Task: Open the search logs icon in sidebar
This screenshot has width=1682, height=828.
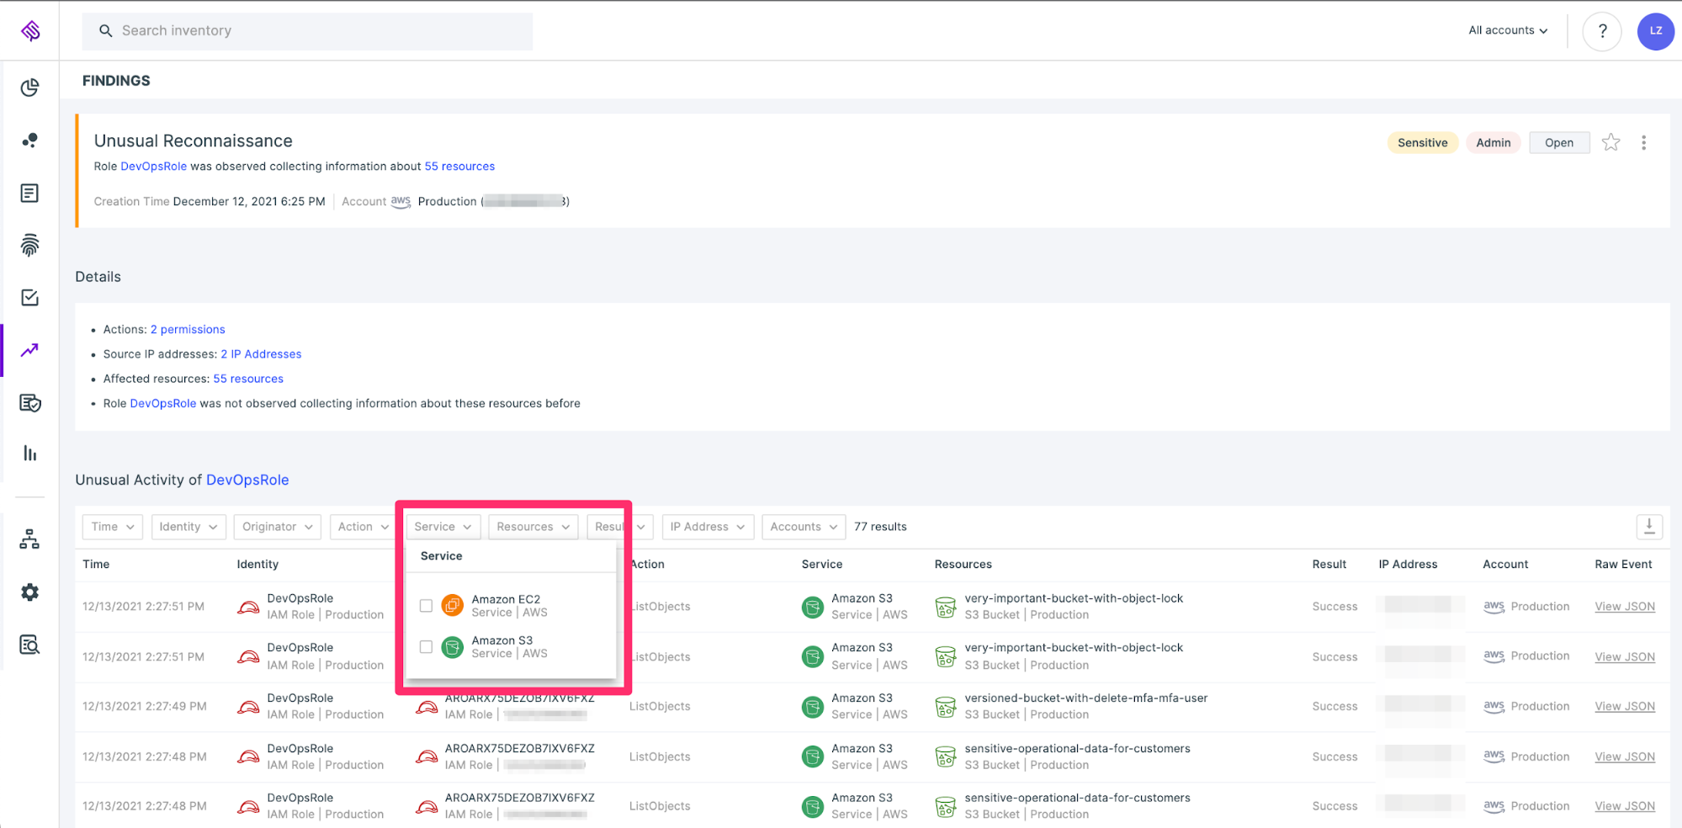Action: tap(29, 645)
